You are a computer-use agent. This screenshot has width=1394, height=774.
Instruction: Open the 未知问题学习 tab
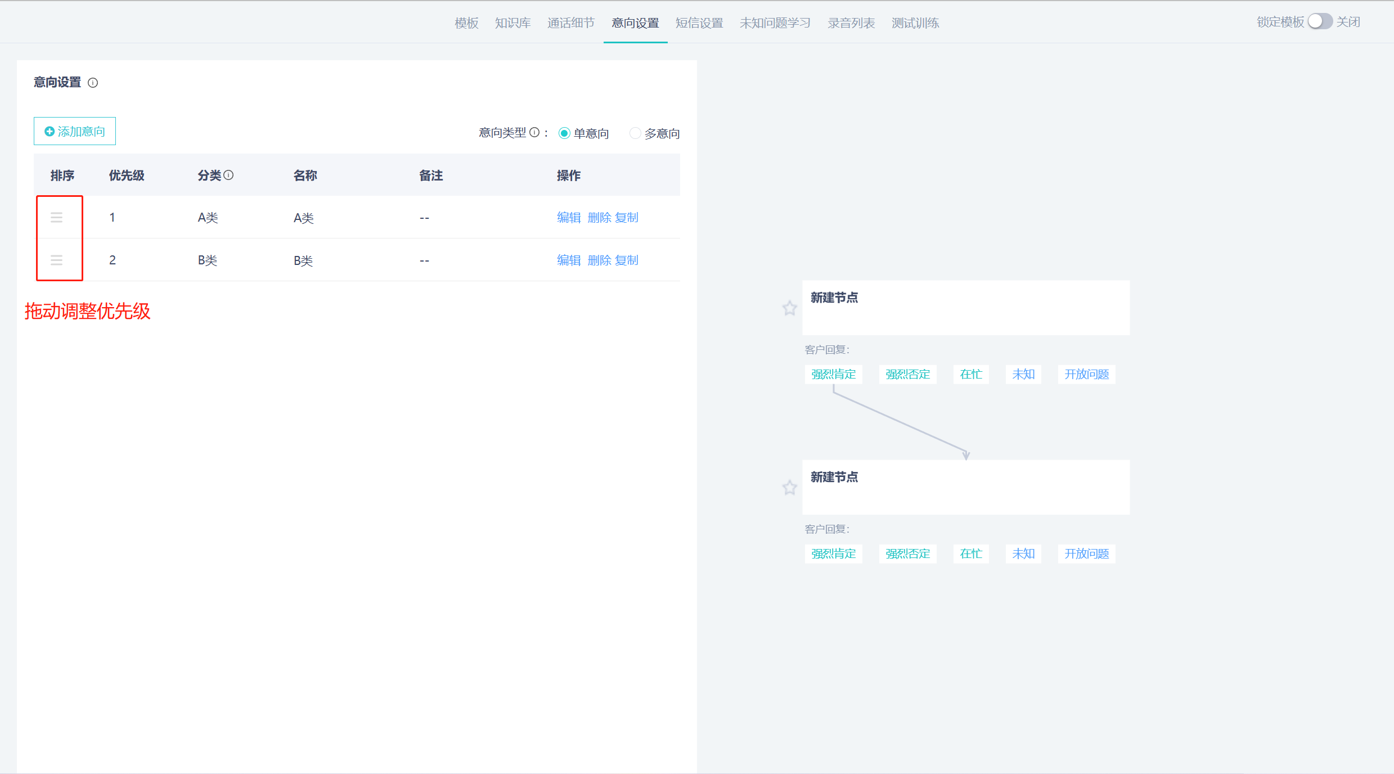775,23
